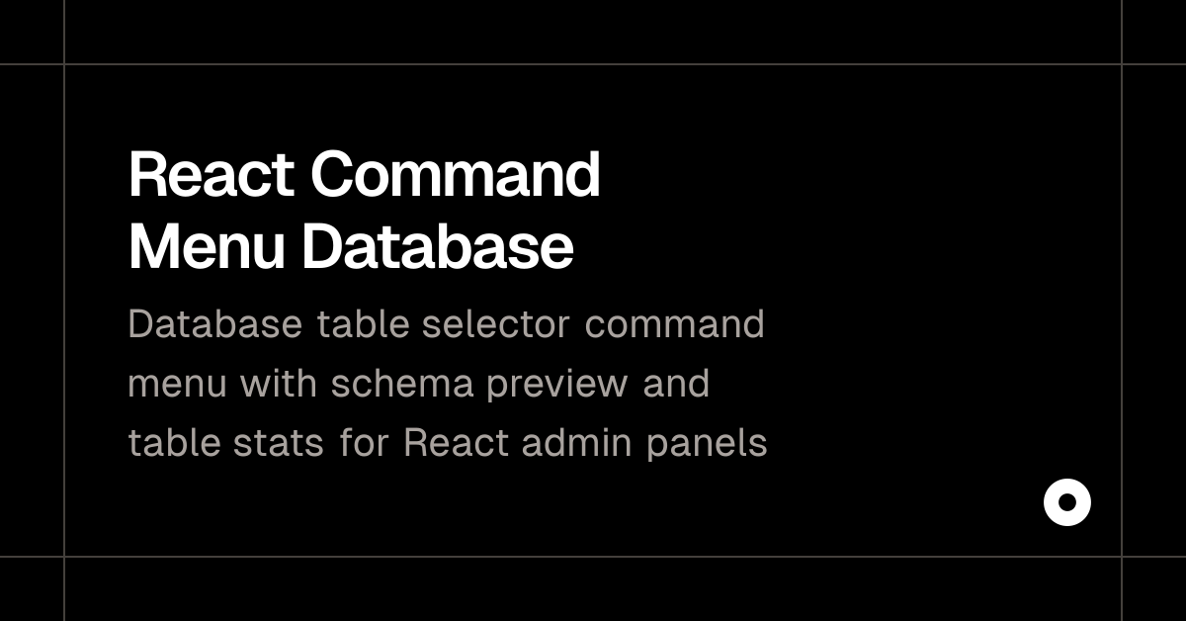The width and height of the screenshot is (1186, 621).
Task: Click the gray "Database" starting the description
Action: click(215, 324)
